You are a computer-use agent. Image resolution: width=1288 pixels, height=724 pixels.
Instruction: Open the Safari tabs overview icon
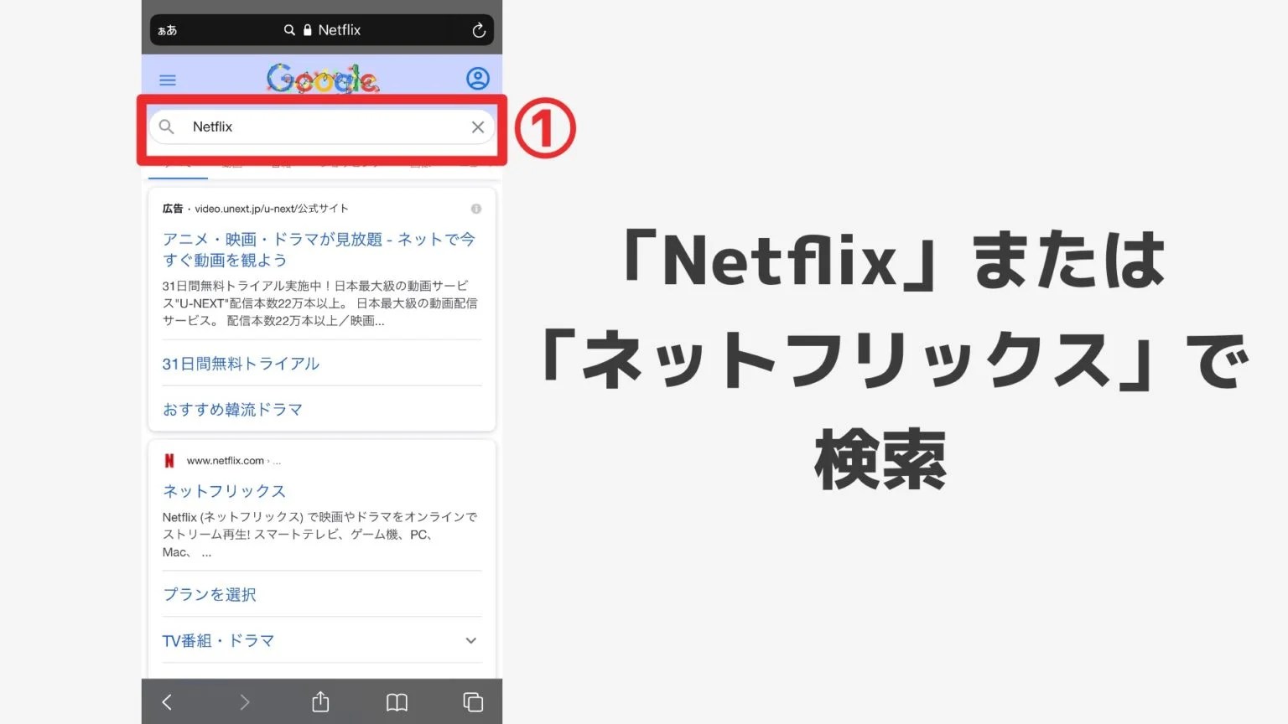473,702
